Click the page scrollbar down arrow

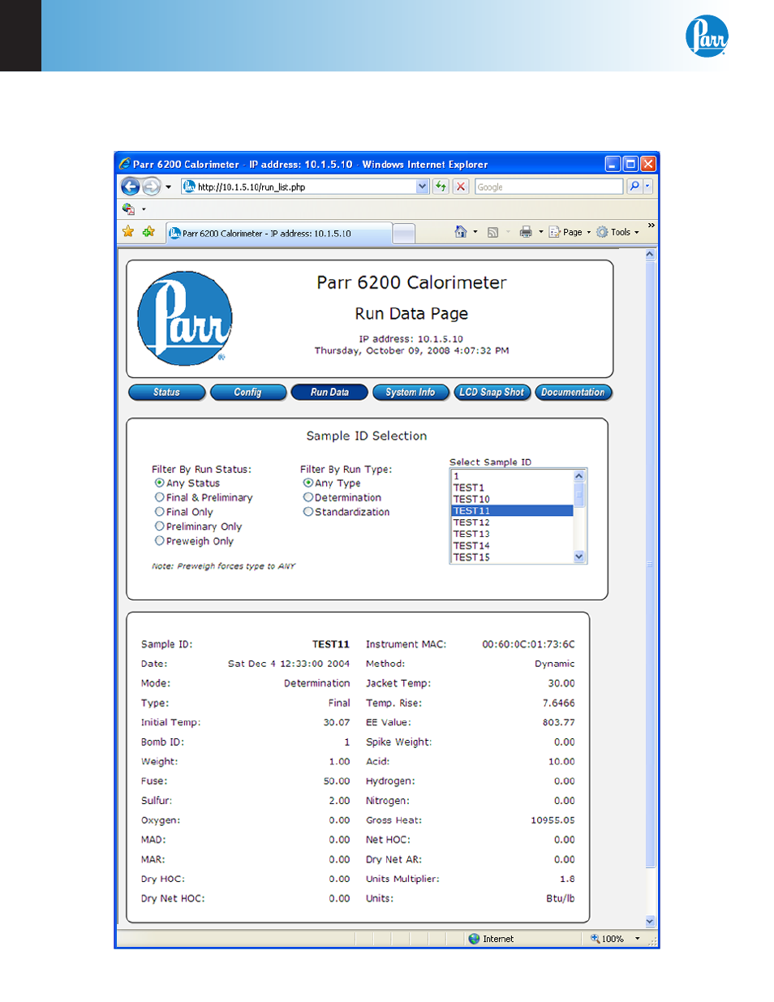tap(650, 921)
